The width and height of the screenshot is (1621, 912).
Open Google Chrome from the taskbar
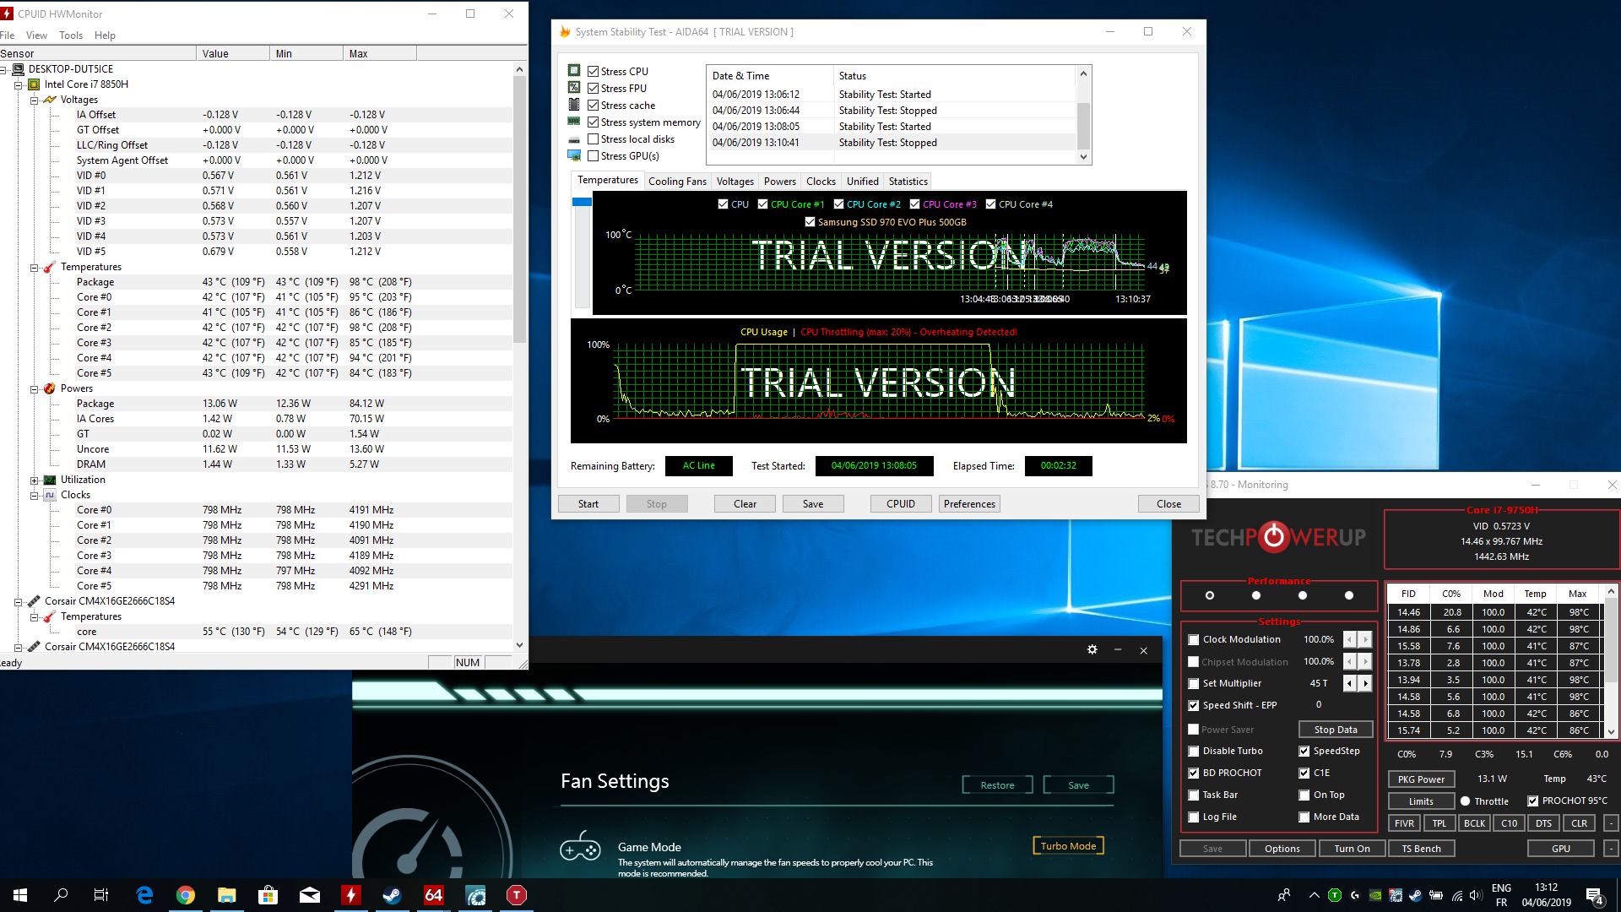pos(186,895)
